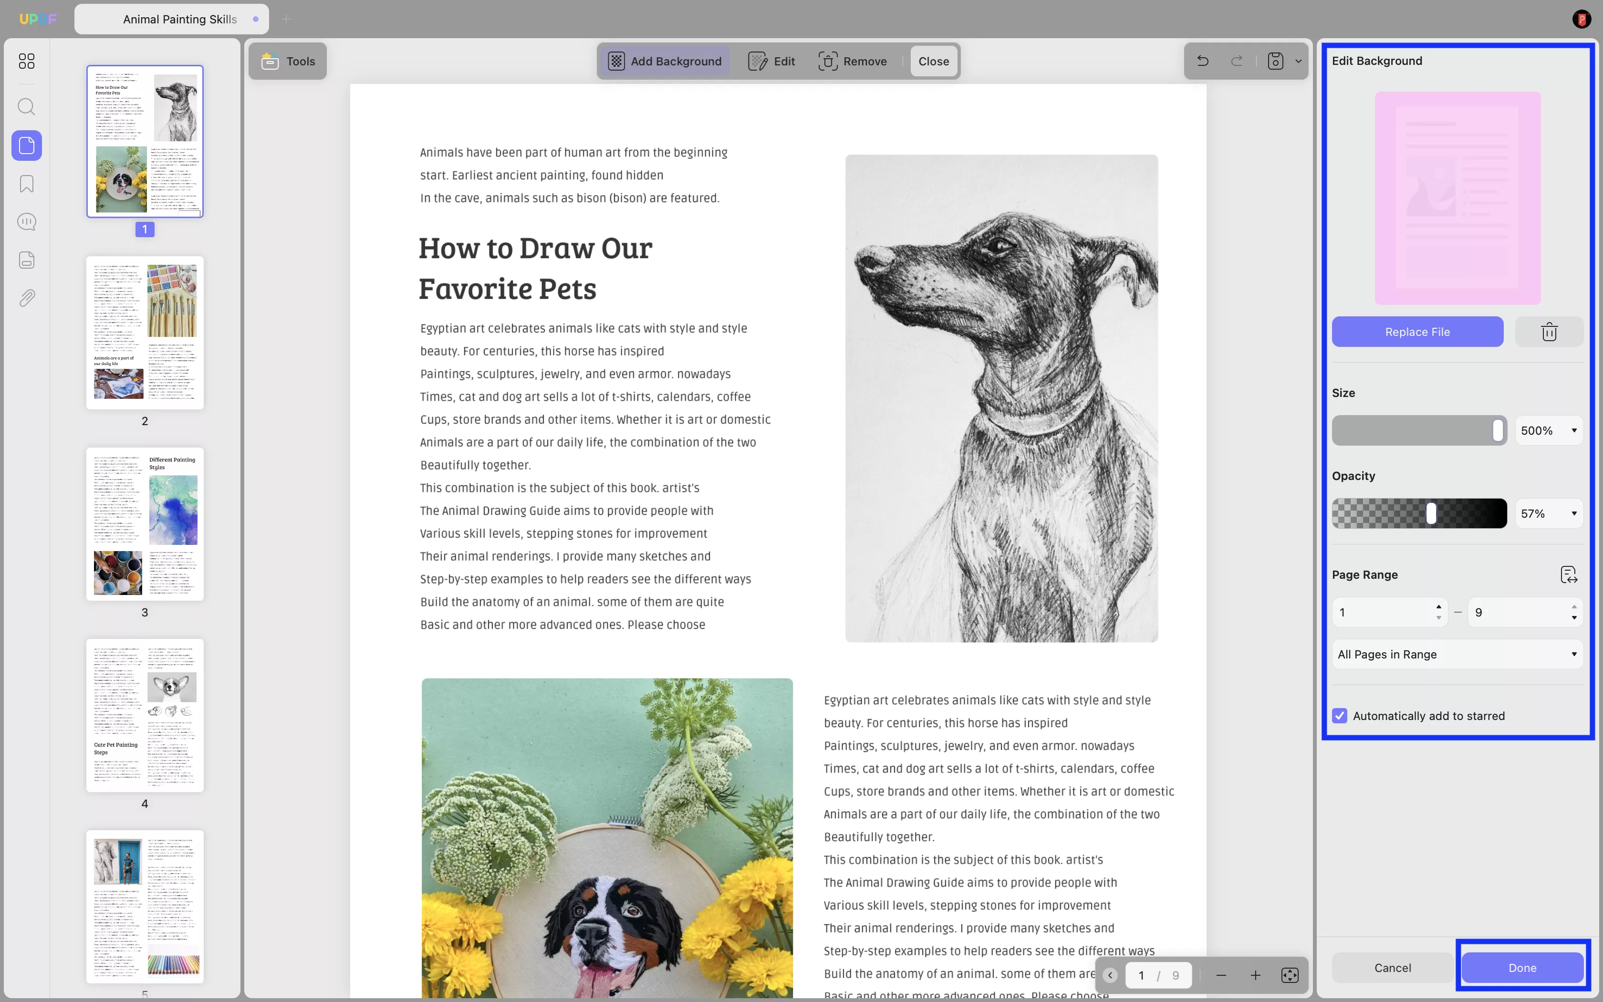
Task: Click the undo arrow icon
Action: click(x=1203, y=61)
